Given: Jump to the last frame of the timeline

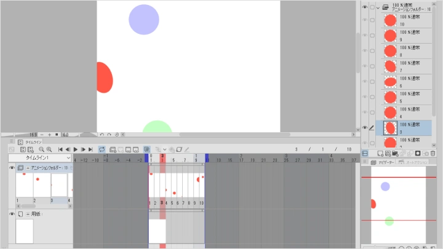Looking at the screenshot, I should 90,149.
